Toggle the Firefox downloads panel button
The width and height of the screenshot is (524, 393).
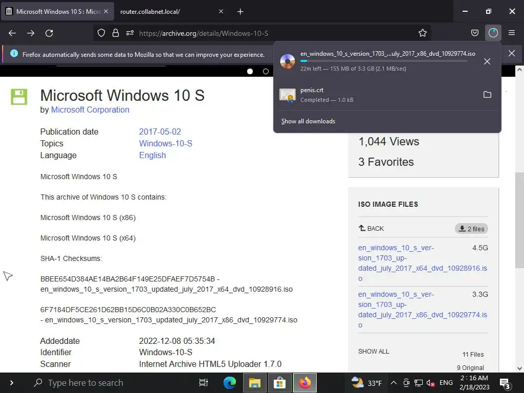coord(493,33)
